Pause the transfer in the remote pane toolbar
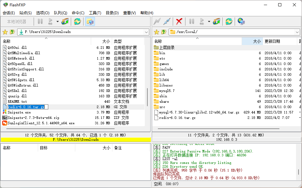Screen dimensions: 302x188 [x=191, y=21]
